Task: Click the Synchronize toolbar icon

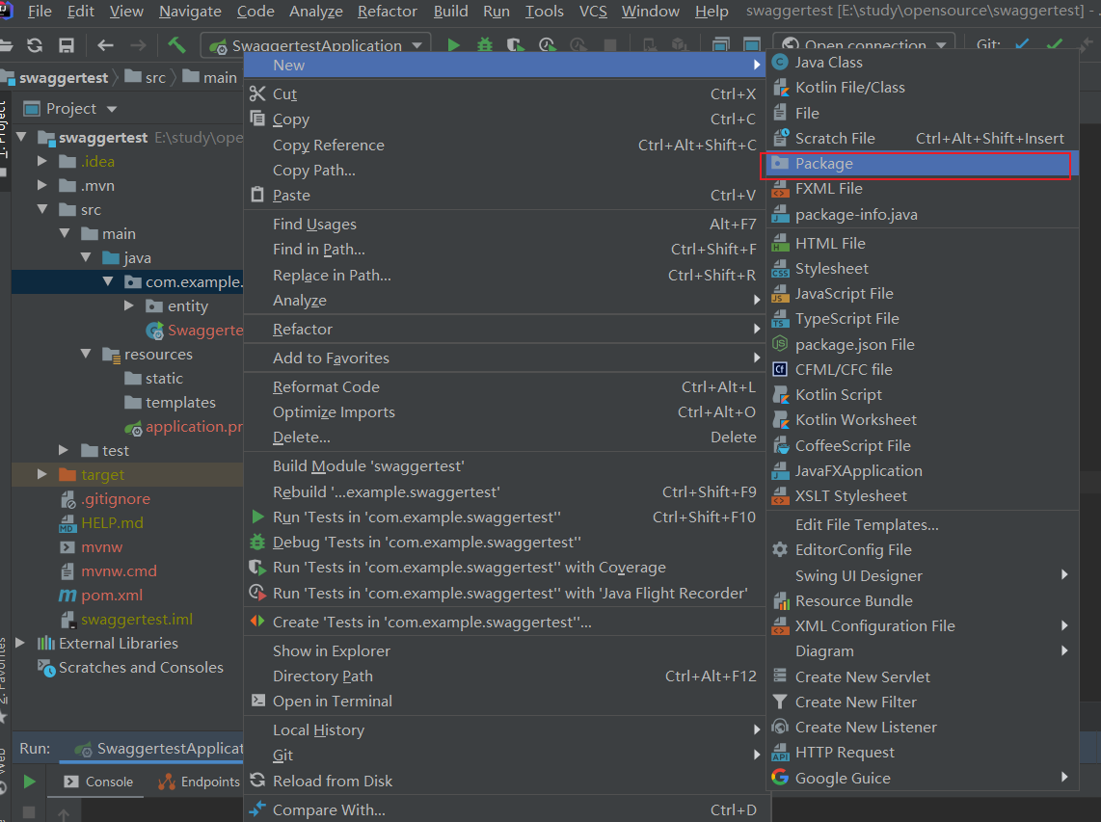Action: pos(35,45)
